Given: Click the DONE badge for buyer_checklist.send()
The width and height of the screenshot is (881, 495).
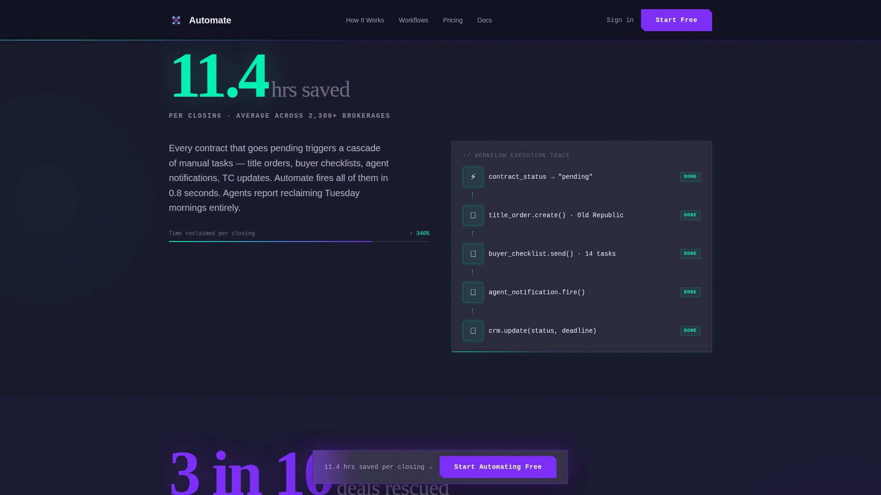Looking at the screenshot, I should pos(690,254).
